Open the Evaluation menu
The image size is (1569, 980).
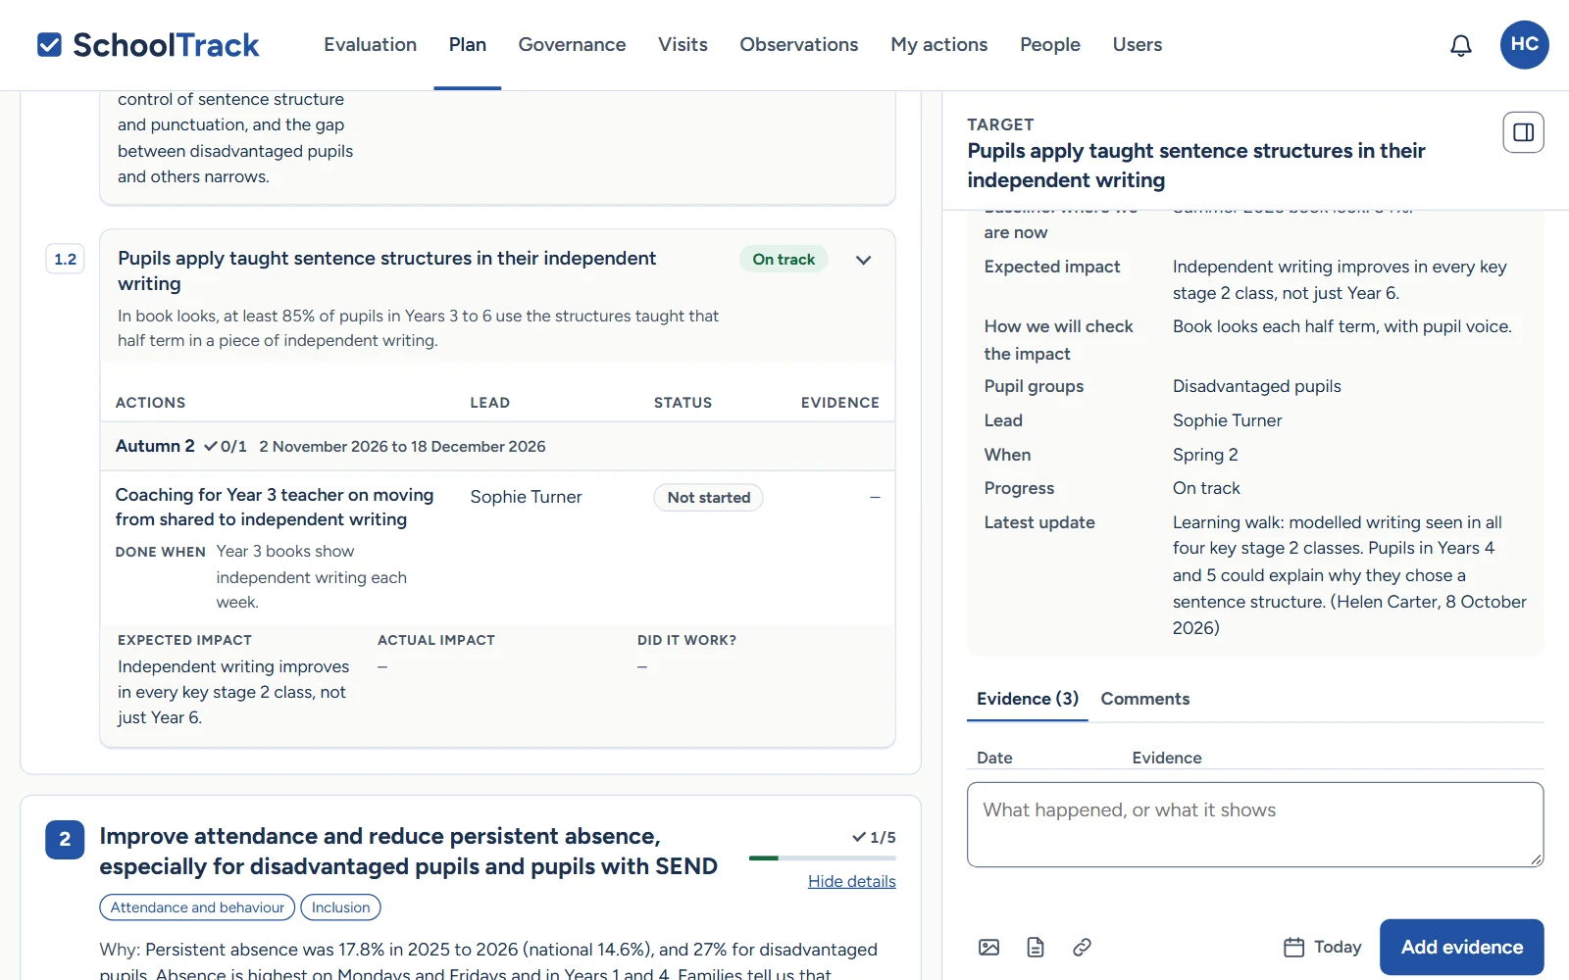(370, 45)
